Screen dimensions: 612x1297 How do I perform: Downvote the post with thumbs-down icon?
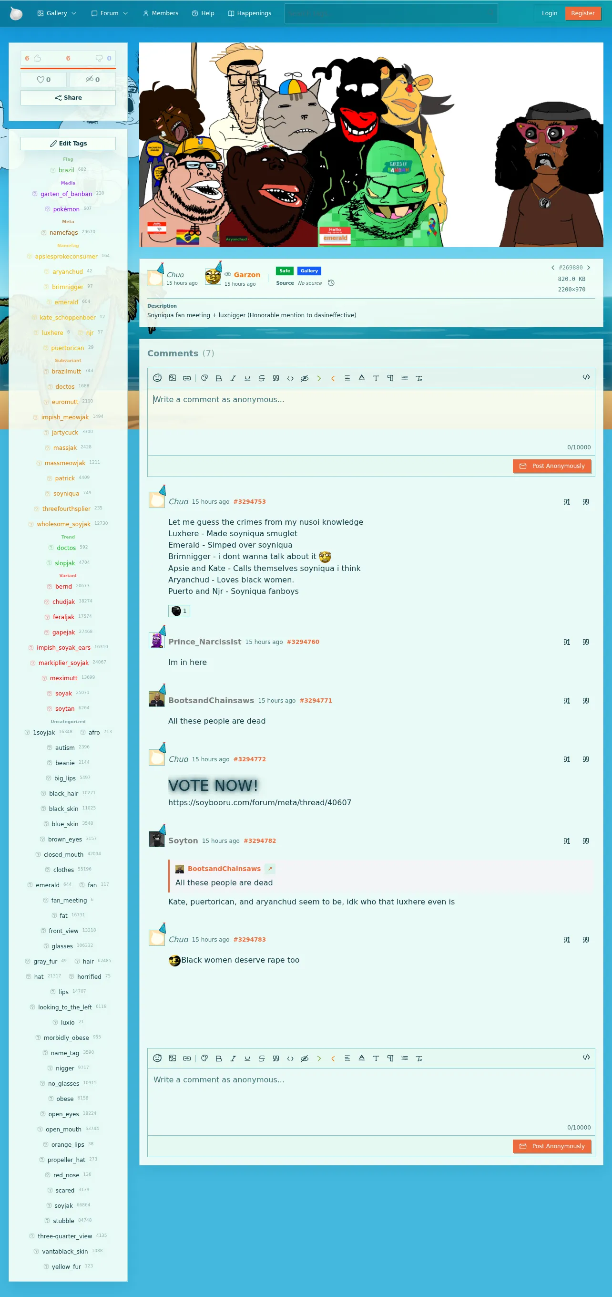click(99, 58)
